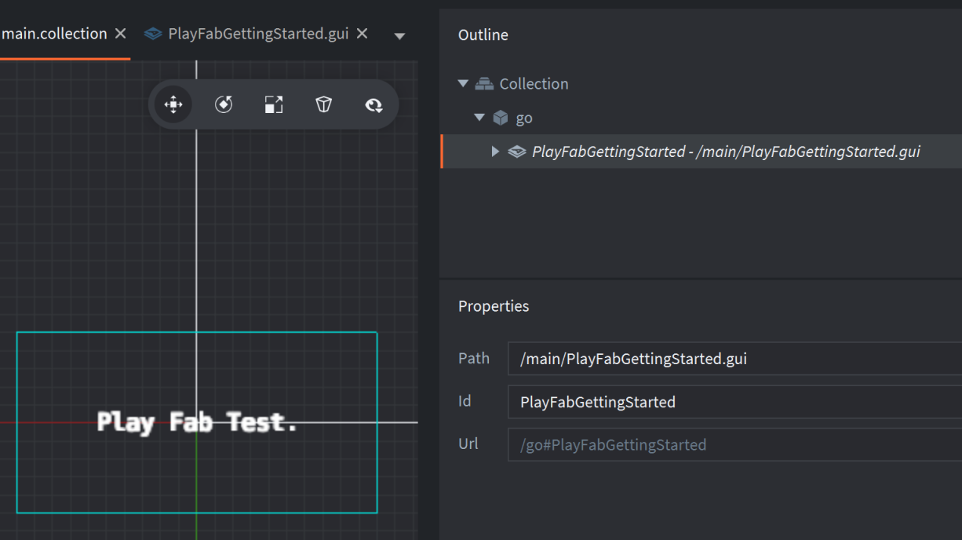Select the Scale tool
Screen dimensions: 962x540
tap(274, 104)
